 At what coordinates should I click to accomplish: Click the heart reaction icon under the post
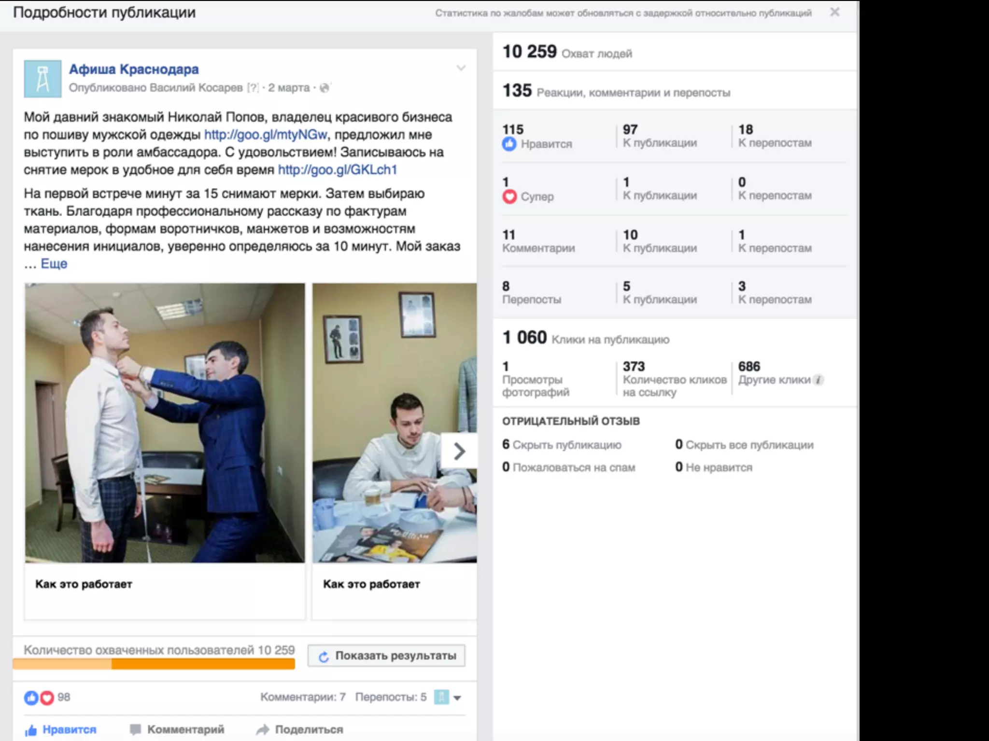click(47, 698)
